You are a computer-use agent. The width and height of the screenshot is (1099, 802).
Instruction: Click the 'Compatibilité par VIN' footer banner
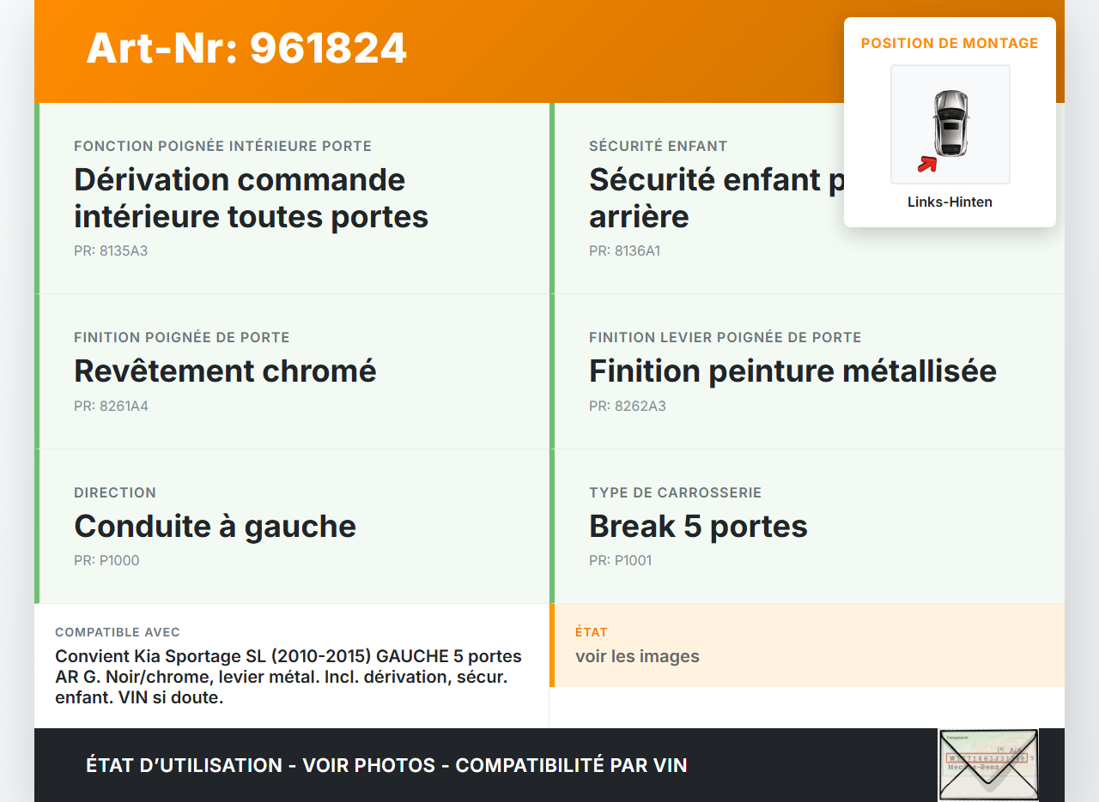[386, 765]
